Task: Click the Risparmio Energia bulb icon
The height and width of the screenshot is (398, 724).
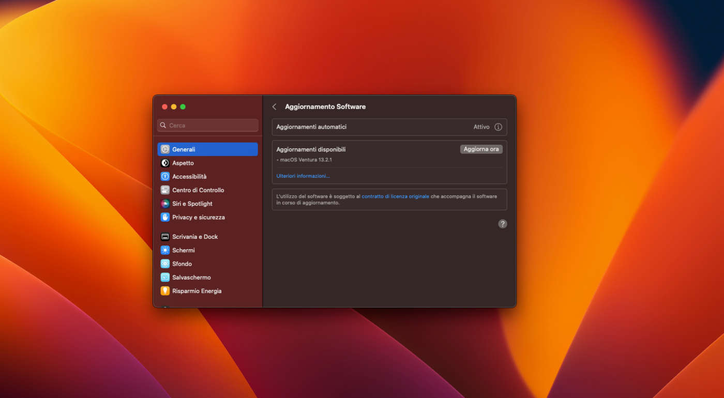Action: (x=165, y=291)
